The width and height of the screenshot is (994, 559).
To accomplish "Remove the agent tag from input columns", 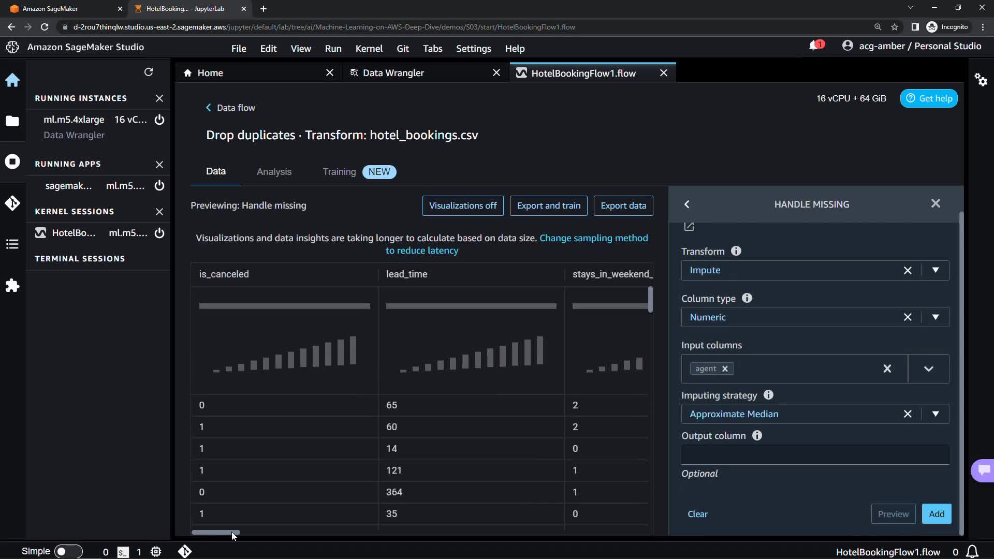I will (725, 369).
